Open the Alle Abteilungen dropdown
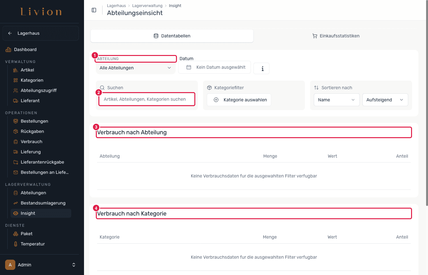 click(x=135, y=68)
